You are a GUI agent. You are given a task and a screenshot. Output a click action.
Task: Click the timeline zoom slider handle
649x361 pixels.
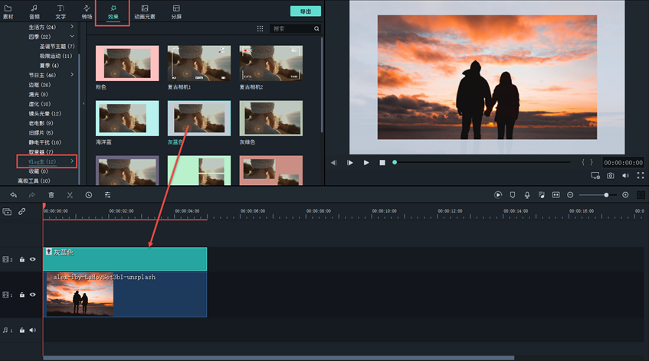click(606, 195)
